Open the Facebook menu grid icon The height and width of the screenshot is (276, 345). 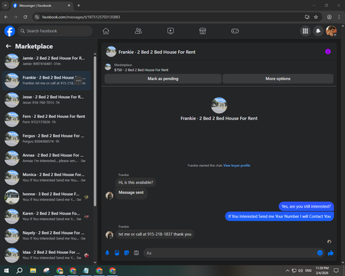[x=305, y=31]
